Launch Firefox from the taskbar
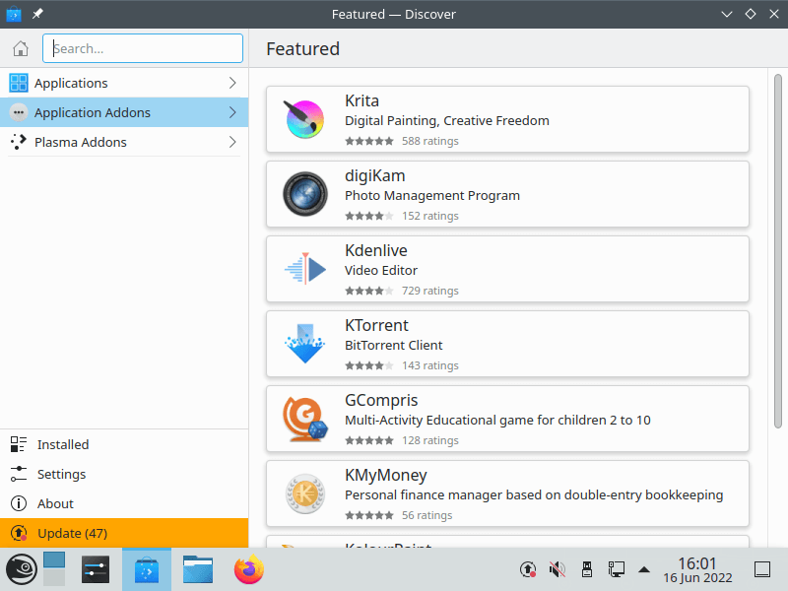Viewport: 788px width, 591px height. click(x=249, y=569)
